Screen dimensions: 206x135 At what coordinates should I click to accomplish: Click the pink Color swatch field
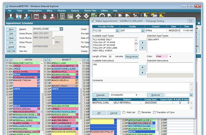(x=162, y=56)
